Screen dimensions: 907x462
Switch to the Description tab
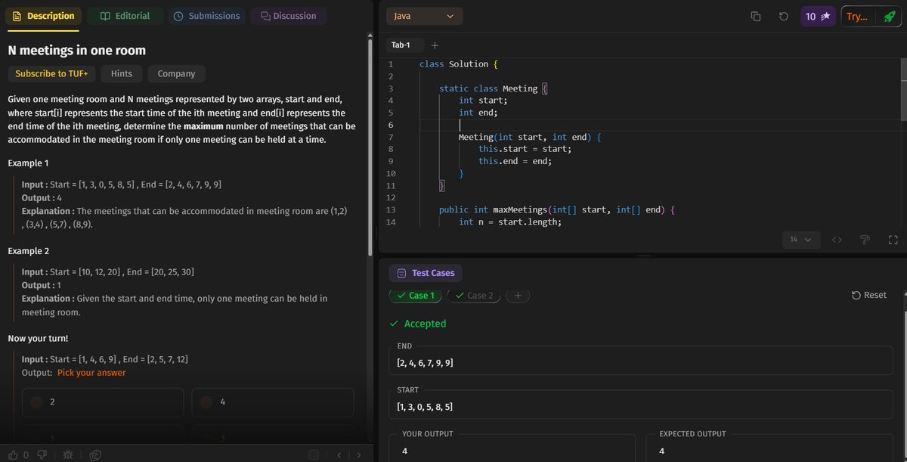click(43, 16)
